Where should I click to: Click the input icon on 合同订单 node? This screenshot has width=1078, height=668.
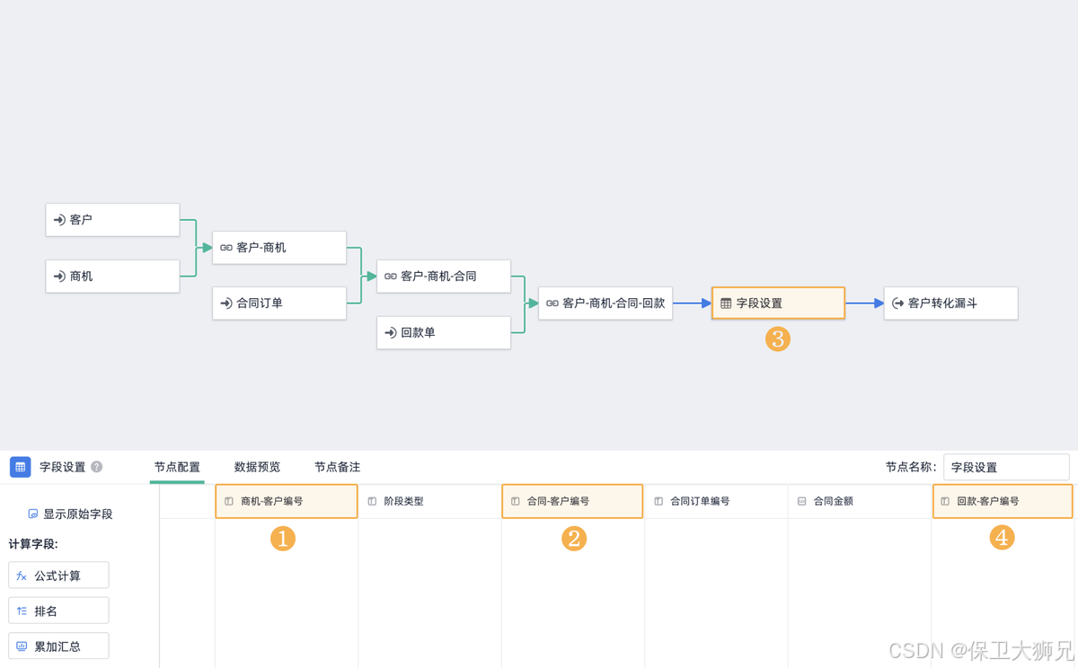coord(226,303)
